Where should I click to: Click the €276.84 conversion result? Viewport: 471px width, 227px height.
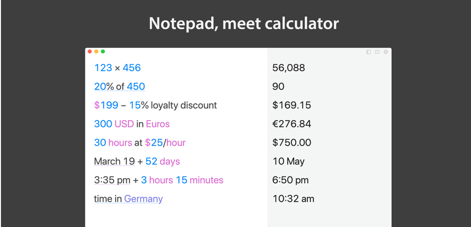[292, 124]
